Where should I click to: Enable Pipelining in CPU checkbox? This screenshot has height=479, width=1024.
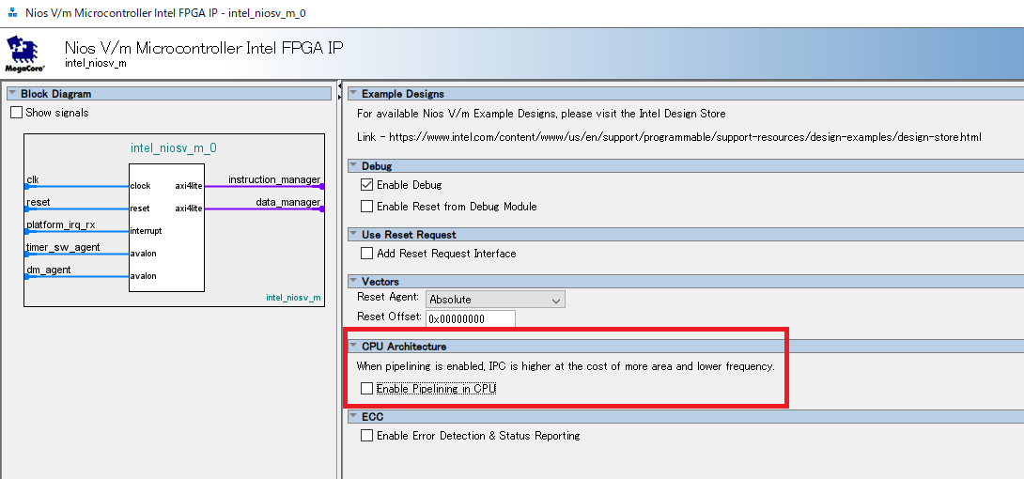[367, 388]
